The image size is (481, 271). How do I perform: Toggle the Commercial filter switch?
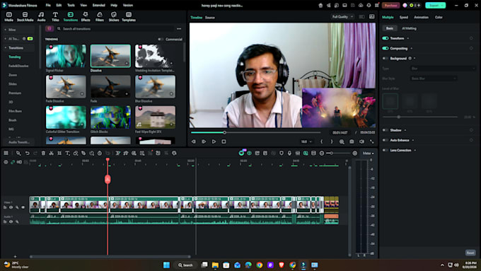click(160, 40)
